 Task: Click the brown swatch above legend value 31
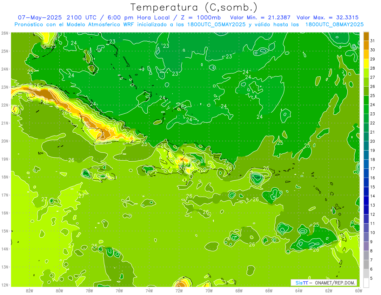366,36
